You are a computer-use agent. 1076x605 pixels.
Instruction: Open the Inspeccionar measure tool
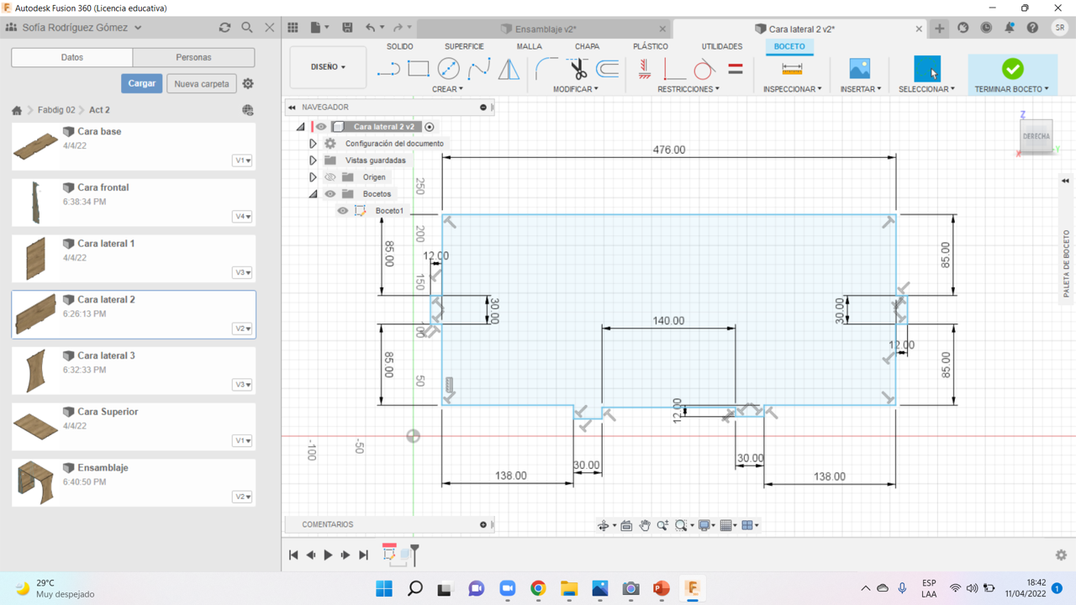tap(792, 69)
